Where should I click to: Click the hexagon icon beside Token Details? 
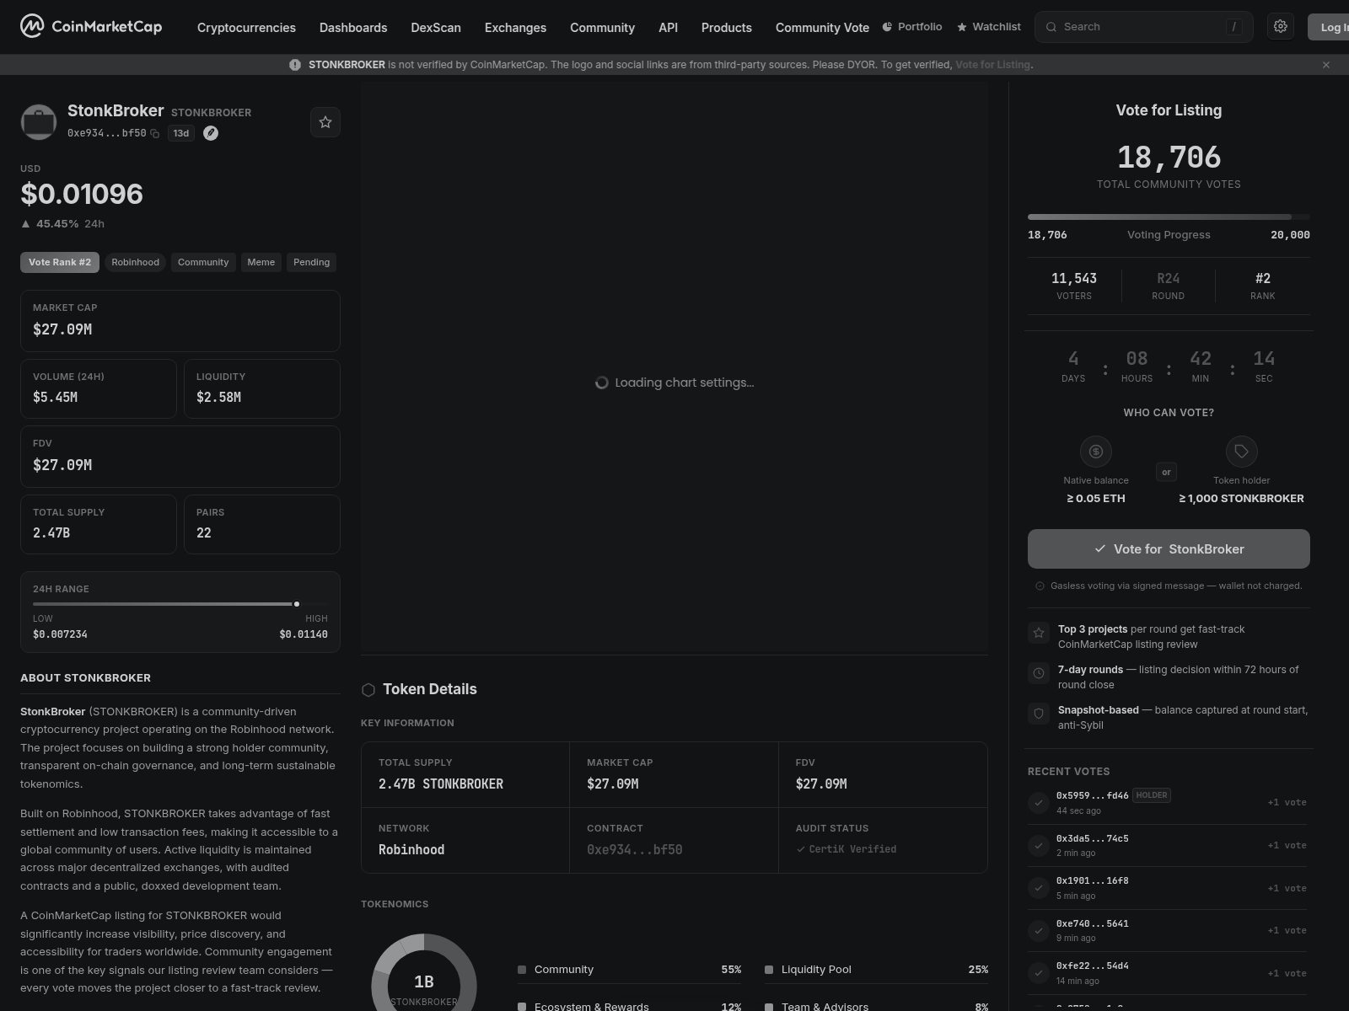pyautogui.click(x=368, y=690)
